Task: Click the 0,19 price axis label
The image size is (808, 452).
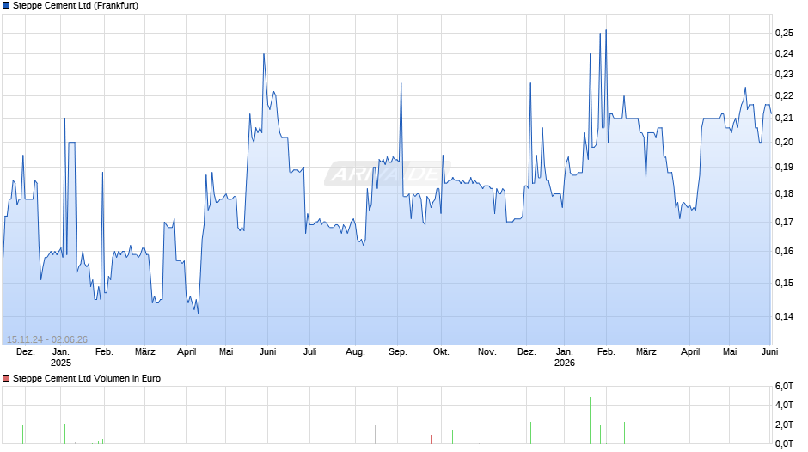Action: pyautogui.click(x=784, y=167)
